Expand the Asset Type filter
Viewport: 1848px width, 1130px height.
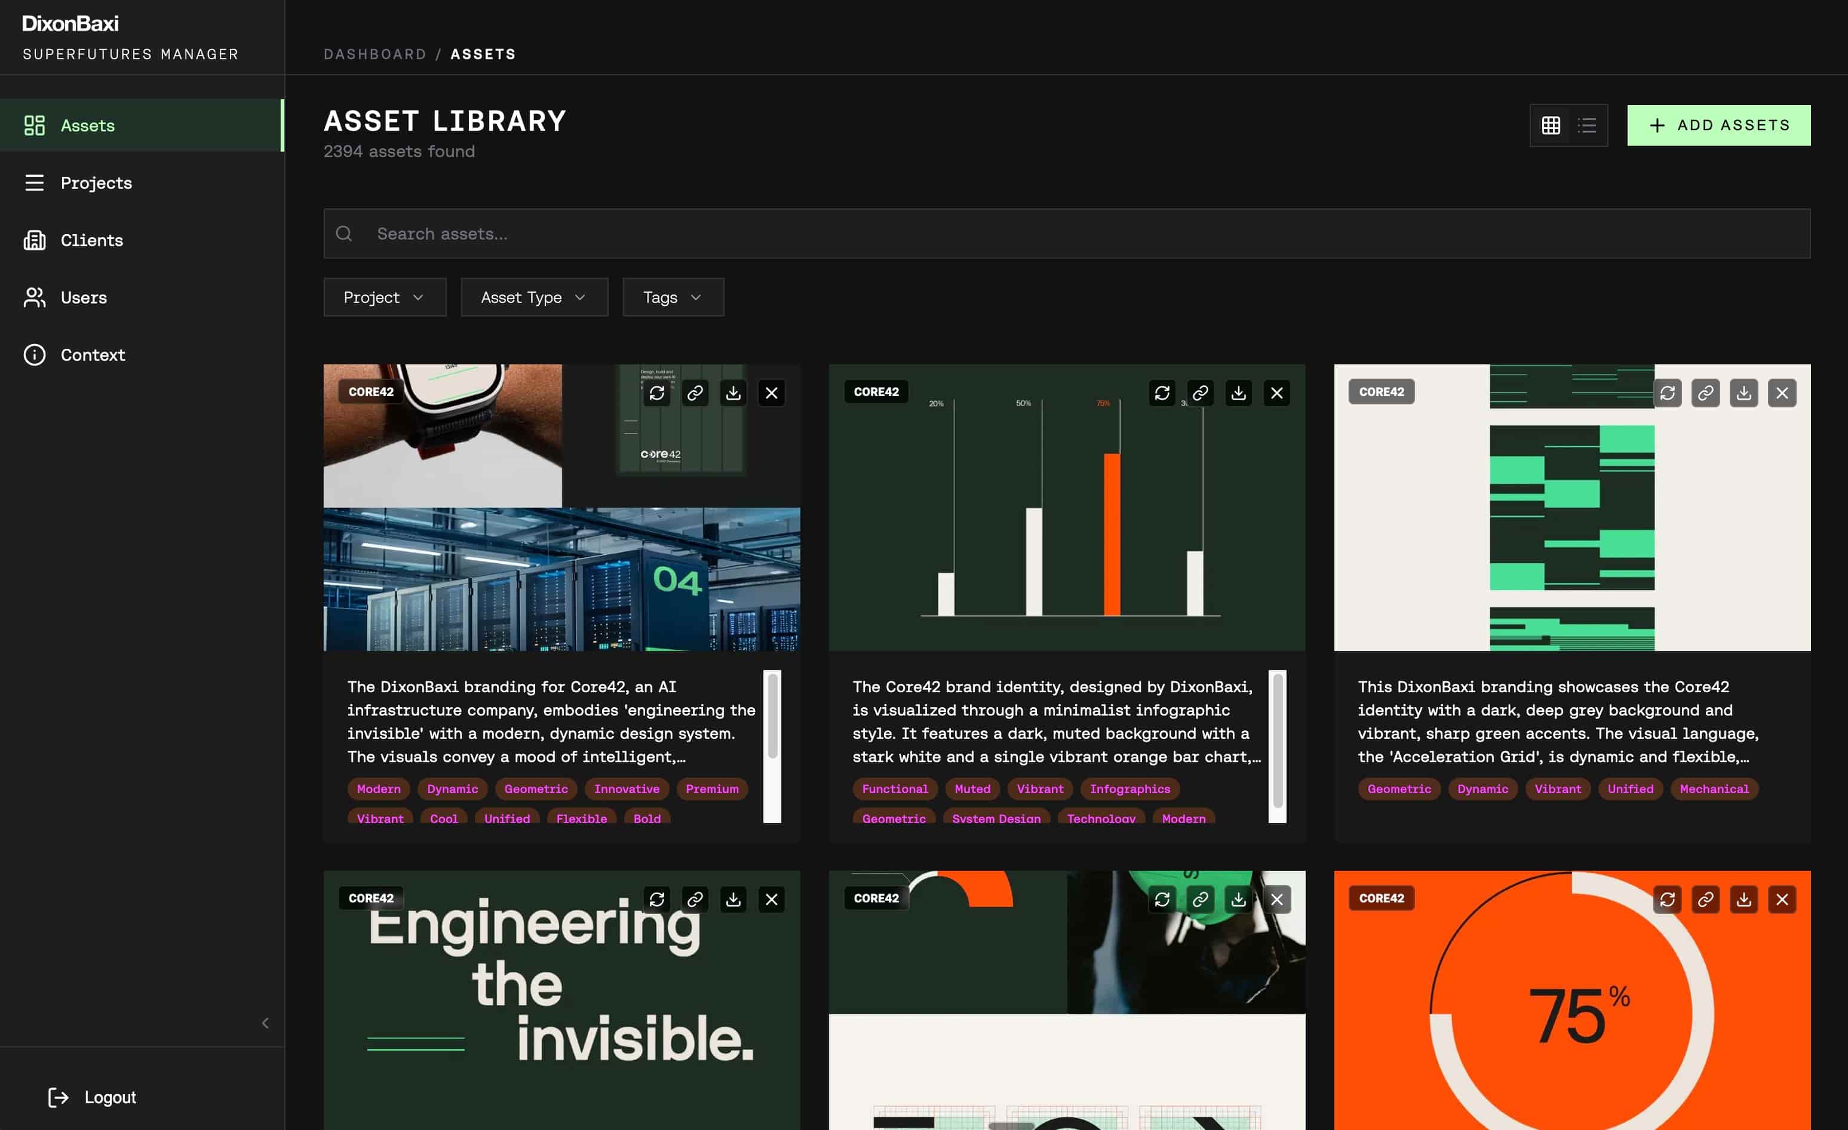[x=534, y=297]
